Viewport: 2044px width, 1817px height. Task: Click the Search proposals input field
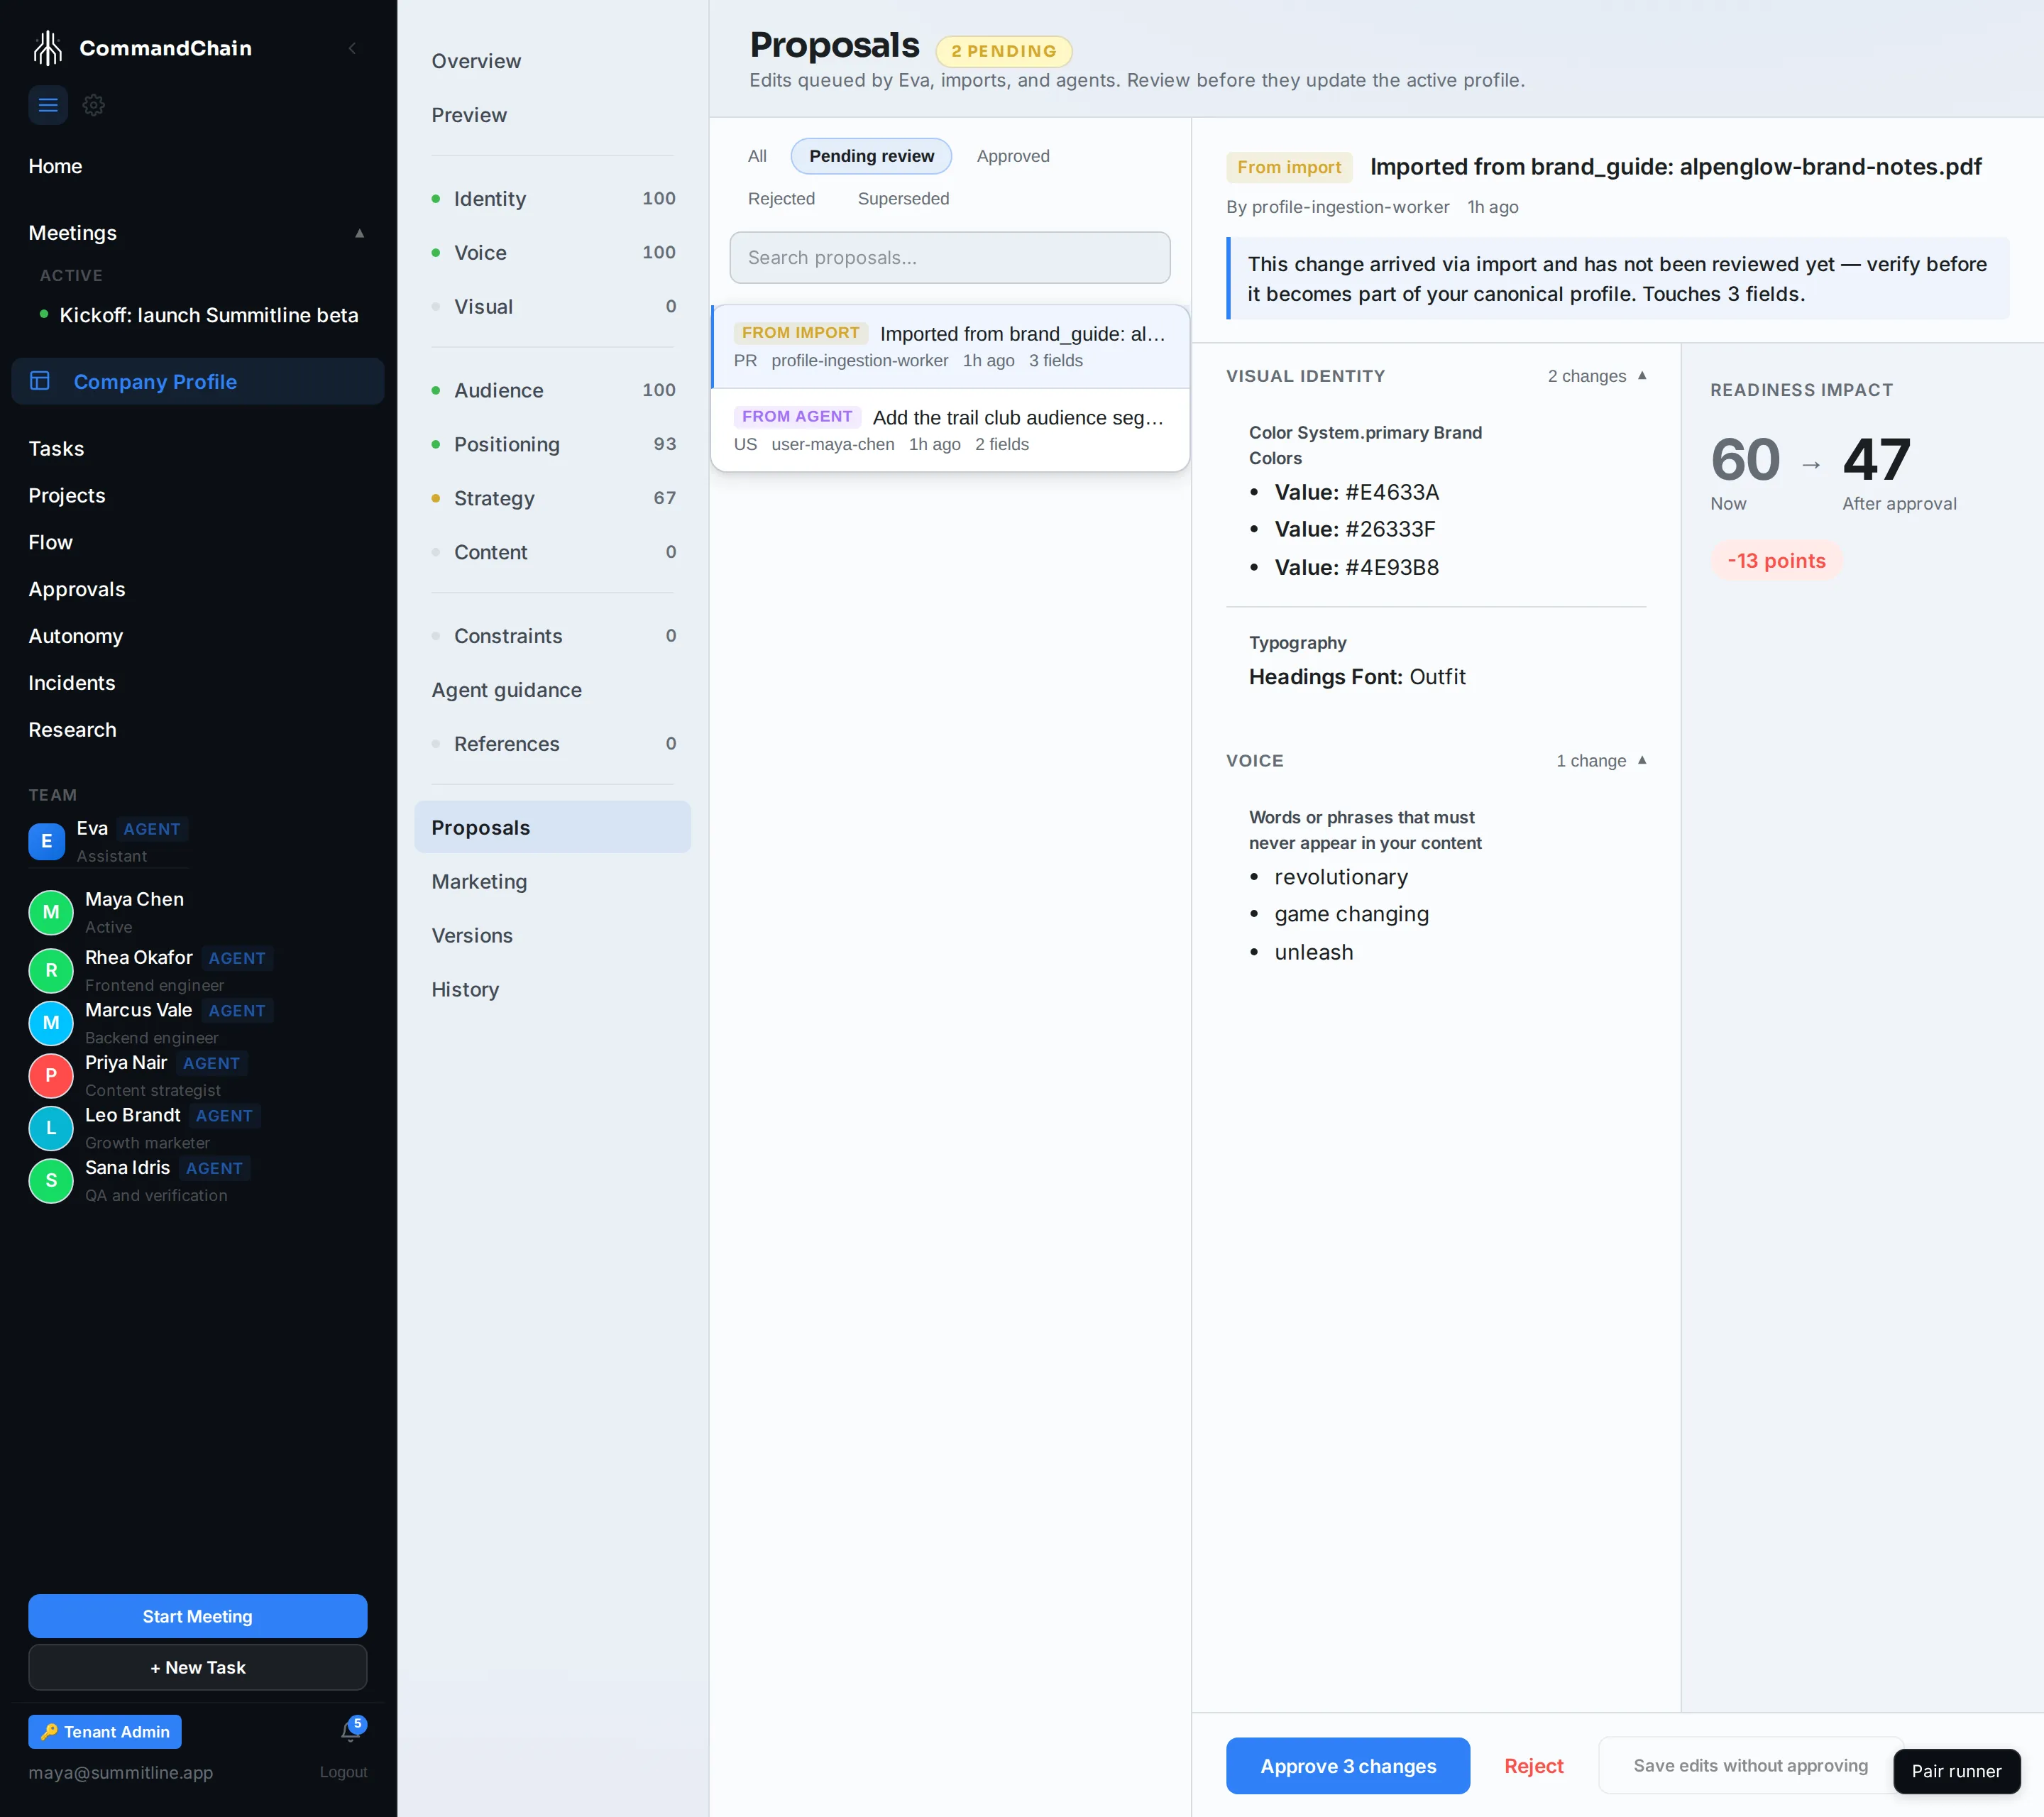coord(950,258)
